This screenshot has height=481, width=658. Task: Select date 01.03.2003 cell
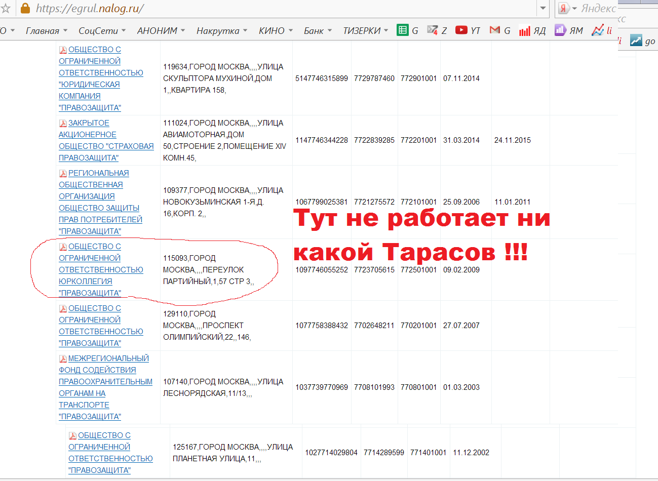click(x=461, y=387)
